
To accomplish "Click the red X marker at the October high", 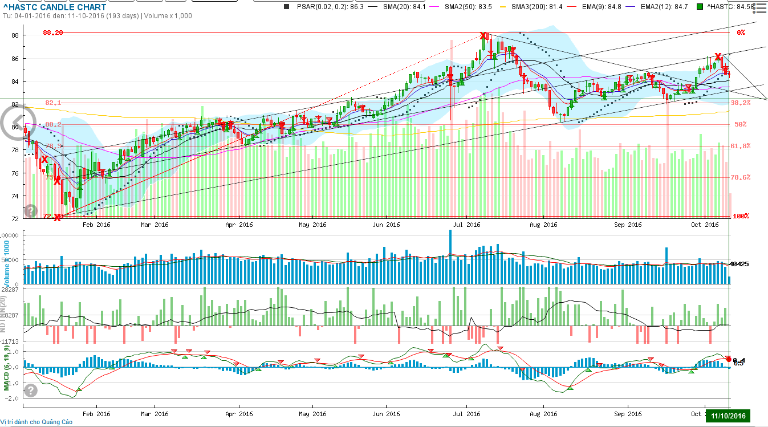I will 718,56.
